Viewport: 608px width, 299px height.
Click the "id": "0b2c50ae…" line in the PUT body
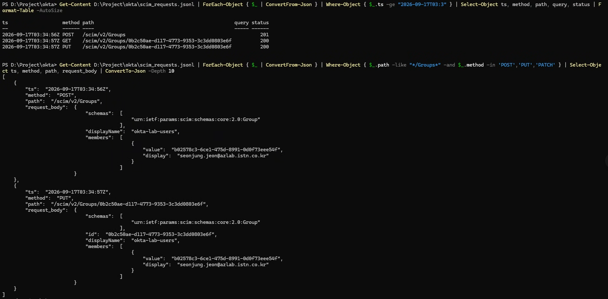[x=151, y=234]
